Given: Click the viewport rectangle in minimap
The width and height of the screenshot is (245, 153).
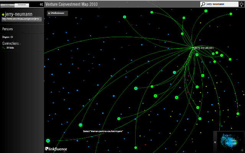Looking at the screenshot, I should pos(234,142).
